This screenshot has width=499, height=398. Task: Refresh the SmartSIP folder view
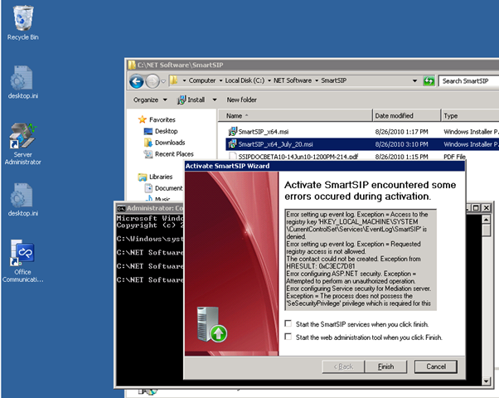[x=429, y=81]
